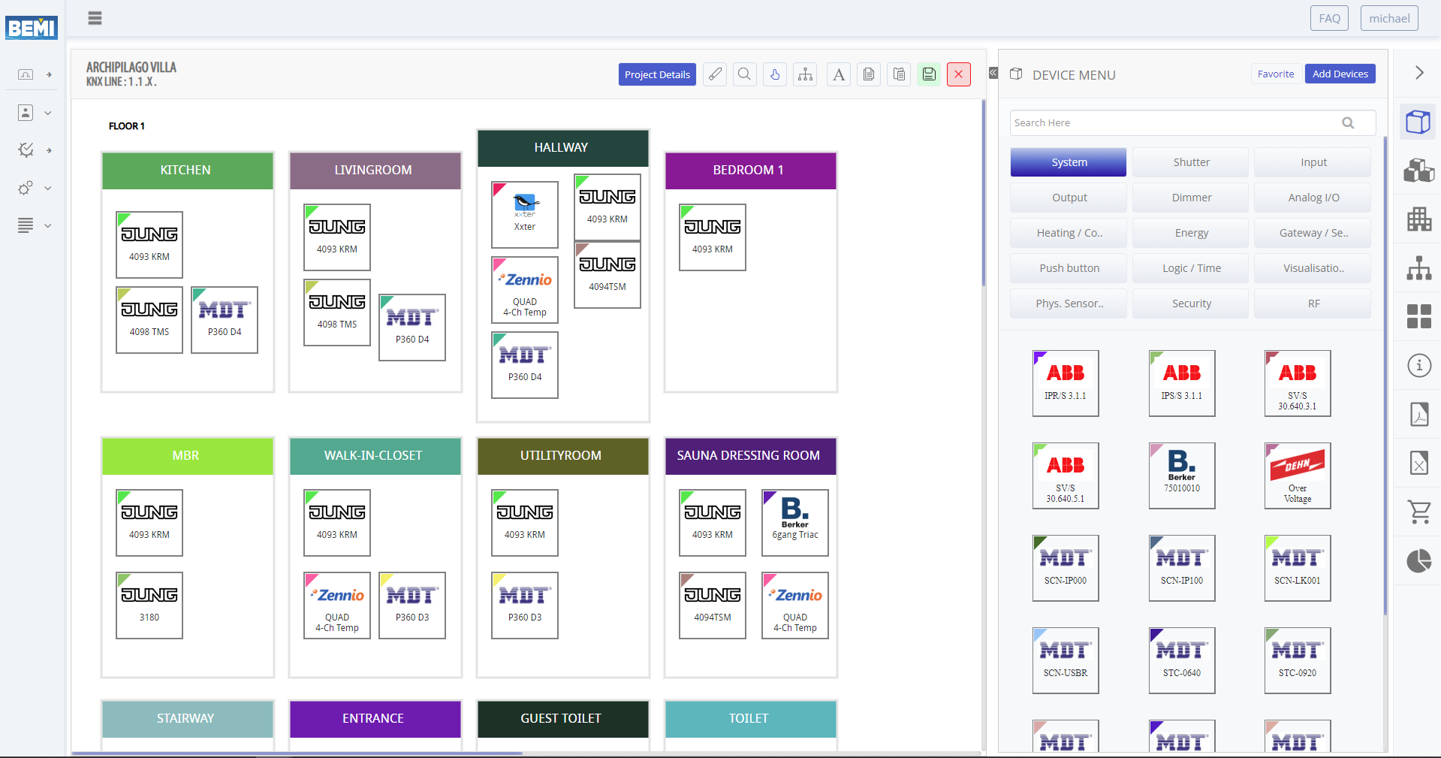
Task: Open the michael user button
Action: click(x=1388, y=18)
